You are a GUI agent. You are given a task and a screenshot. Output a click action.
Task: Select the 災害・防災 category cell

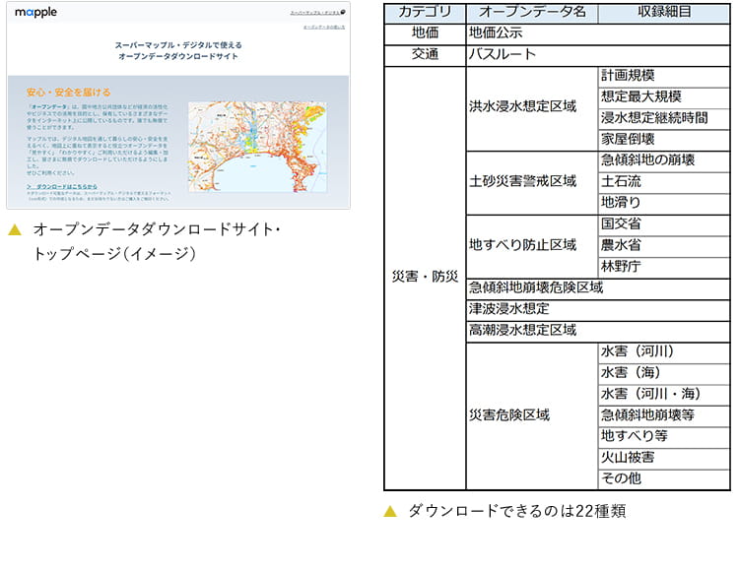click(x=425, y=278)
